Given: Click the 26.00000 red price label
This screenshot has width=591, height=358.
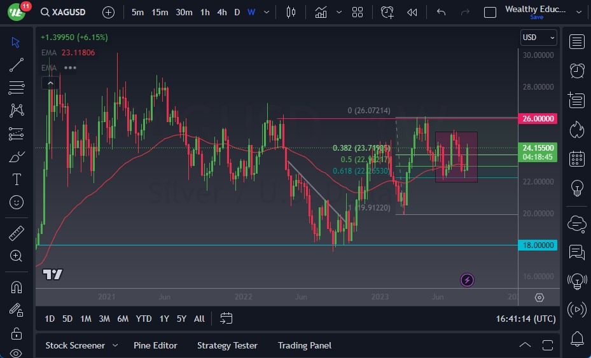Looking at the screenshot, I should tap(539, 119).
